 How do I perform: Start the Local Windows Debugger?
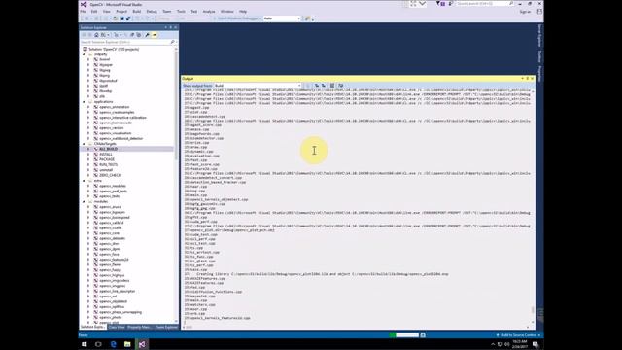pos(237,18)
